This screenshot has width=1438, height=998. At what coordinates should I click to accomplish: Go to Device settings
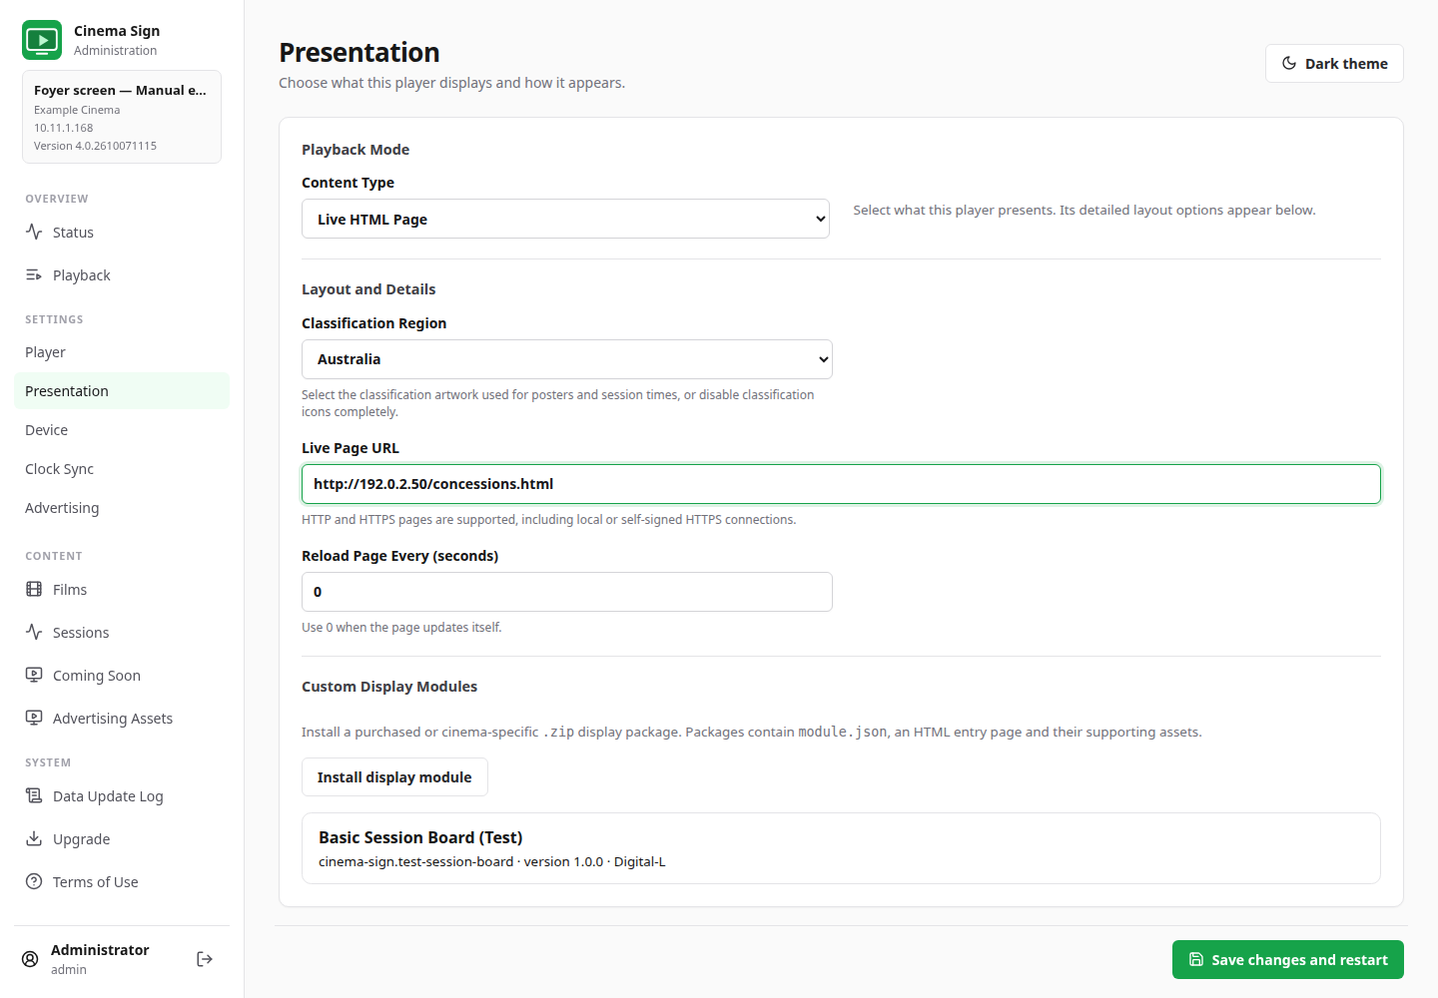(122, 429)
